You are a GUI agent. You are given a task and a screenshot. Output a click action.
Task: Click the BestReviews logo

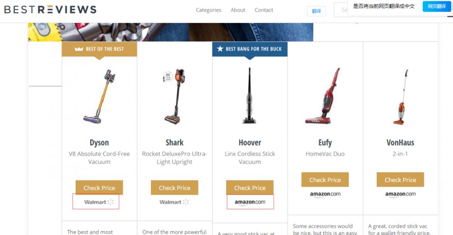click(50, 10)
